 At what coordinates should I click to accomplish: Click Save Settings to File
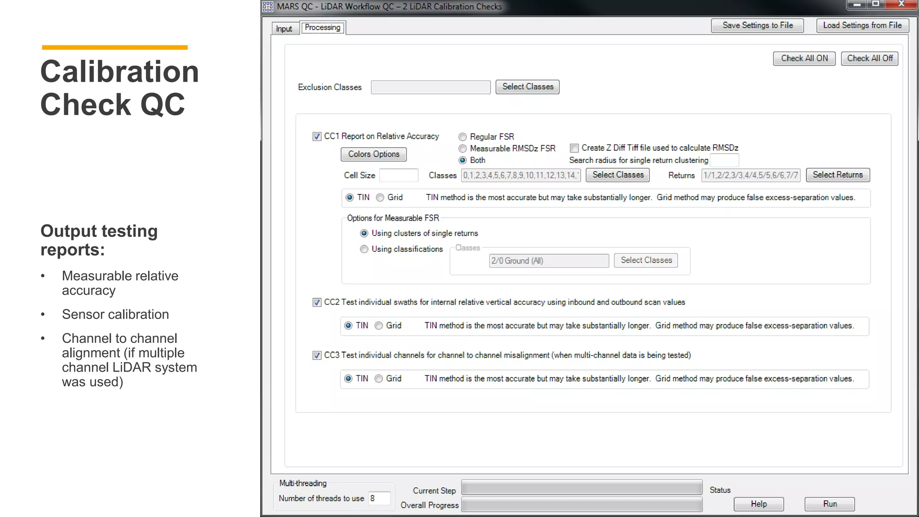757,26
